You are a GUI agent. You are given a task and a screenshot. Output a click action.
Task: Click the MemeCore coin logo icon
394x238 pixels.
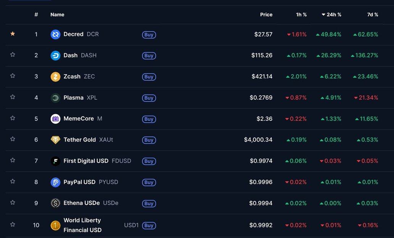[55, 119]
